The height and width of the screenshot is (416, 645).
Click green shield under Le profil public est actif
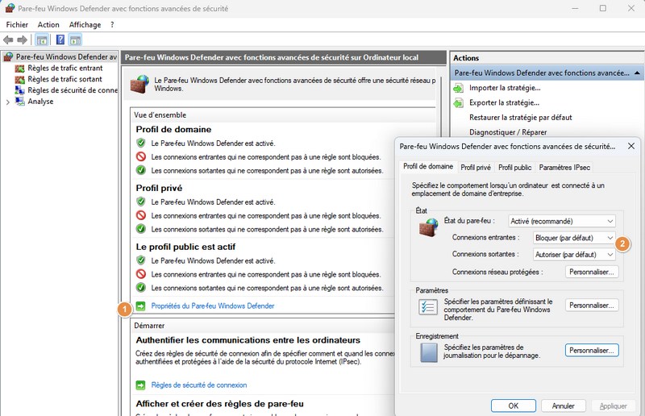(140, 260)
